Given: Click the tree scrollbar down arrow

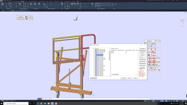Looking at the screenshot, I should (x=110, y=76).
